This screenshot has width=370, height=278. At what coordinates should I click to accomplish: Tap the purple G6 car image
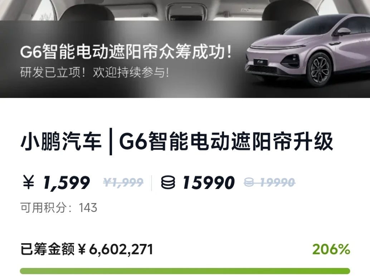[307, 52]
